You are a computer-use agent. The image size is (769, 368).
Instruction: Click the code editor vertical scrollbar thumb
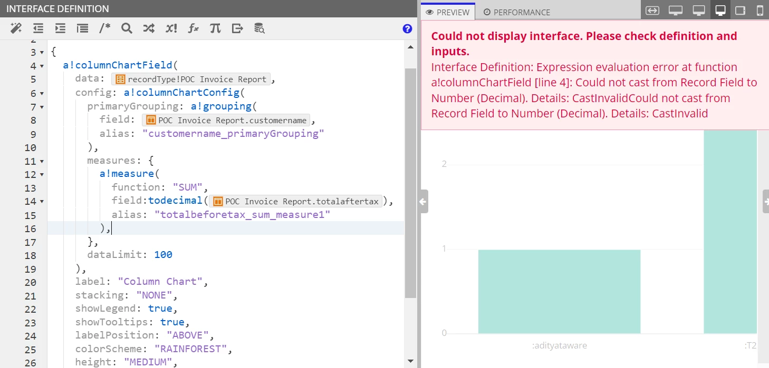tap(410, 183)
